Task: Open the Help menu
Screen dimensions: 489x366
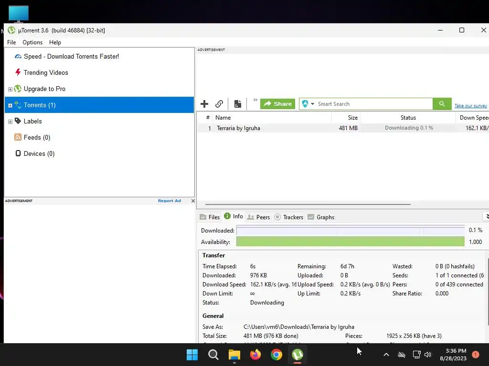Action: click(55, 42)
